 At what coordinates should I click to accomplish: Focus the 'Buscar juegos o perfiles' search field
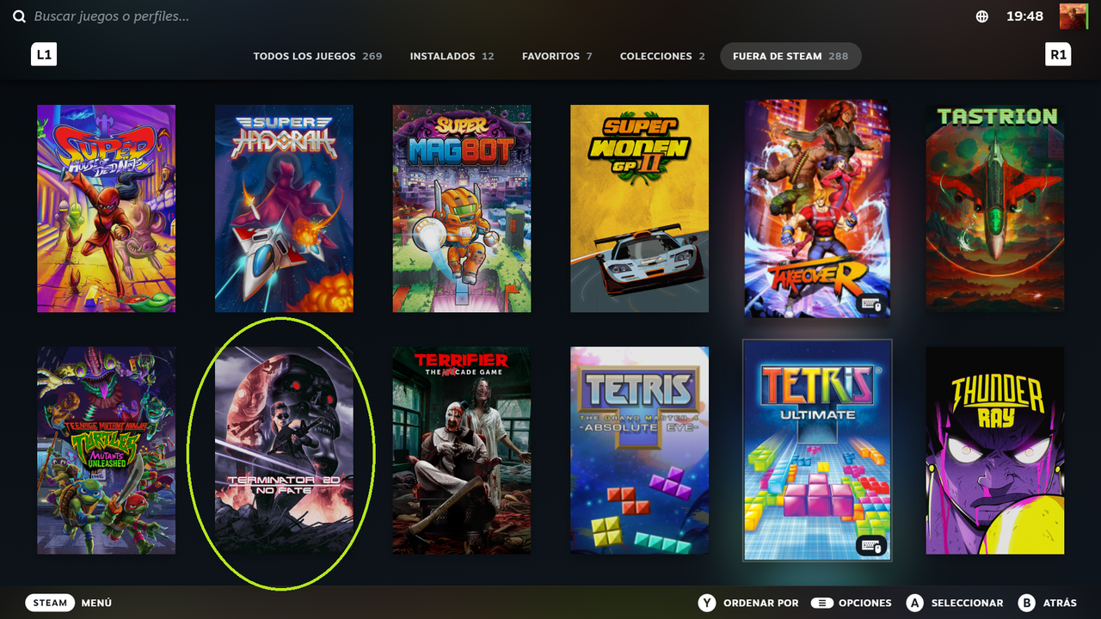(x=112, y=16)
